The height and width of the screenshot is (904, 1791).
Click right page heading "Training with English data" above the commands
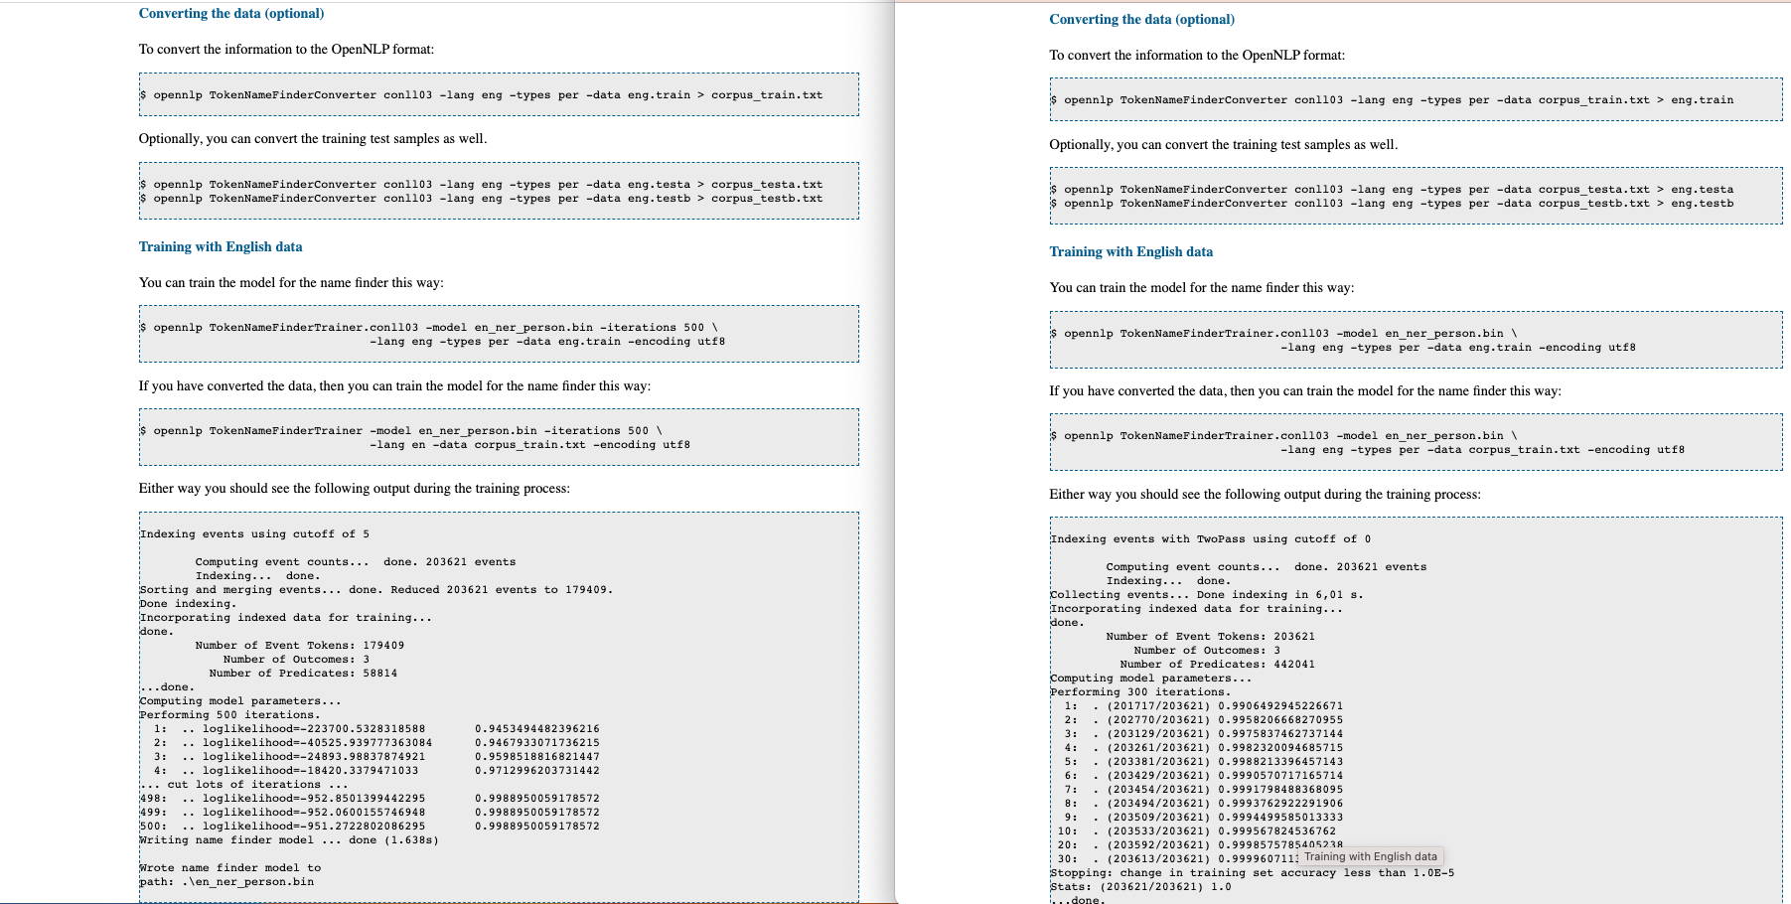point(1131,252)
